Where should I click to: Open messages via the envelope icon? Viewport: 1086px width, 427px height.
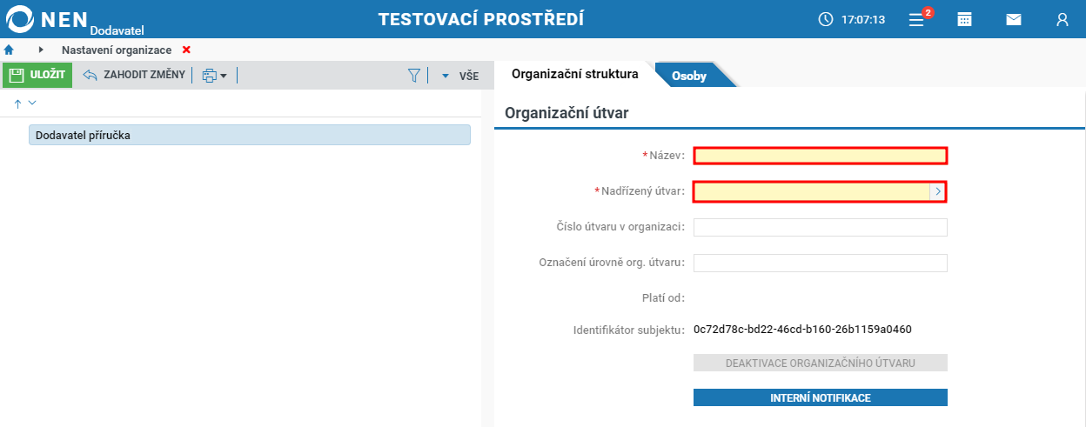1013,19
